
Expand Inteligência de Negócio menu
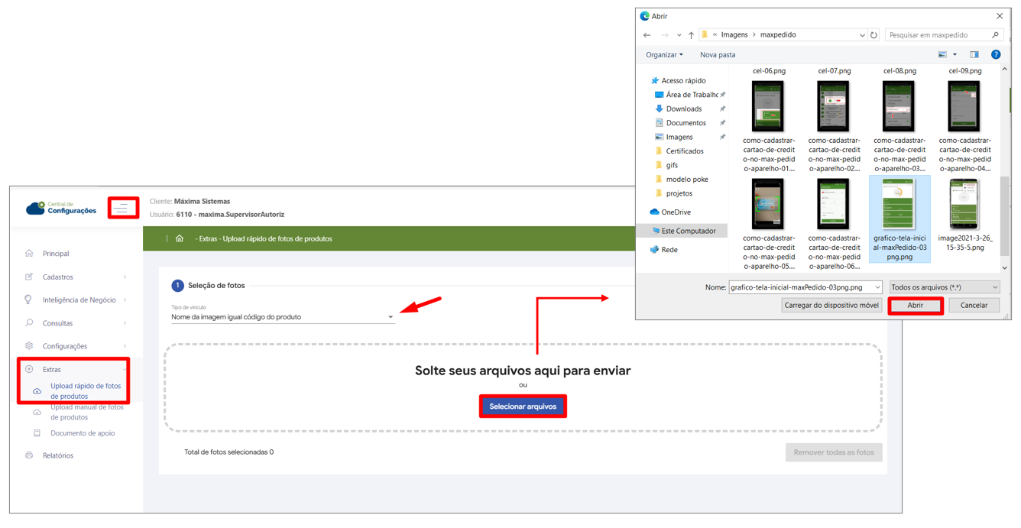coord(79,300)
